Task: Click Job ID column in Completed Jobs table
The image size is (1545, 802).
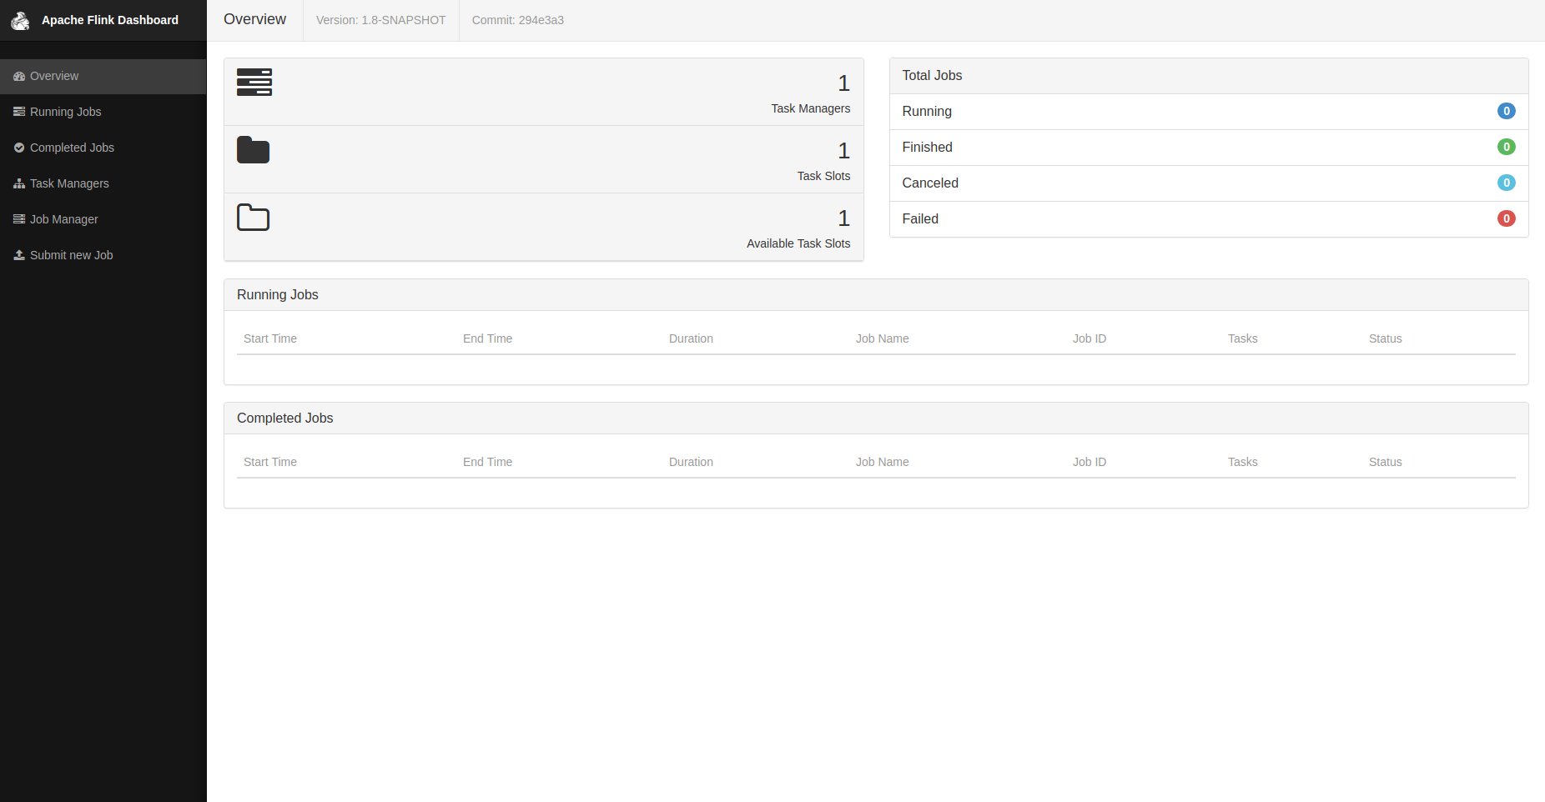Action: [1090, 462]
